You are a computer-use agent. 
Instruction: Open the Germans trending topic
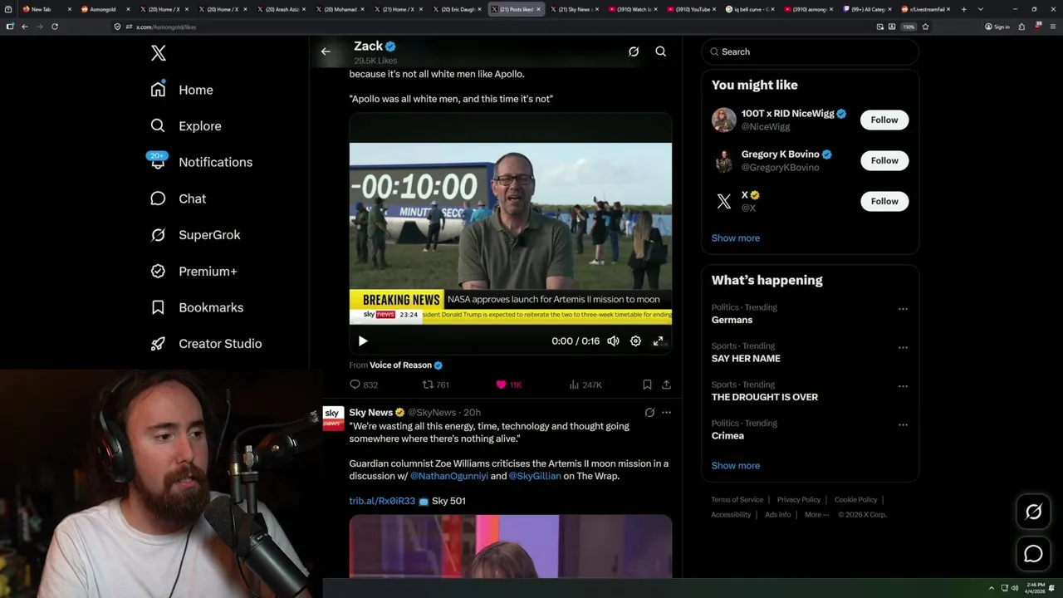tap(732, 320)
